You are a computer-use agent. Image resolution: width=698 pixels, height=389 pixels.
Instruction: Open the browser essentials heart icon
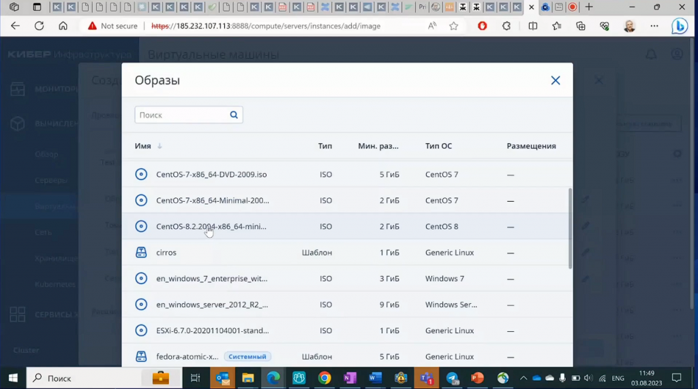pyautogui.click(x=605, y=26)
